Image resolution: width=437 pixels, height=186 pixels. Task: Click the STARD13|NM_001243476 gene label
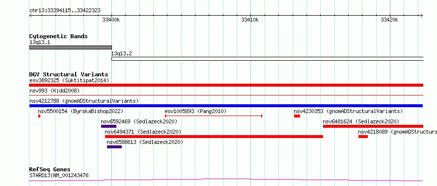(59, 175)
